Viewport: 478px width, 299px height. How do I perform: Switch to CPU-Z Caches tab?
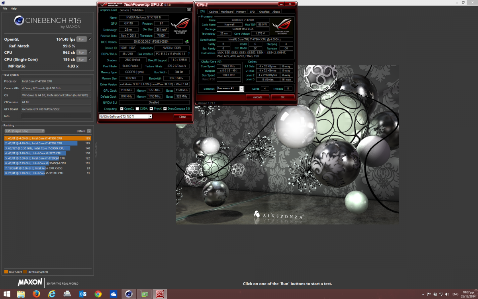[x=214, y=12]
